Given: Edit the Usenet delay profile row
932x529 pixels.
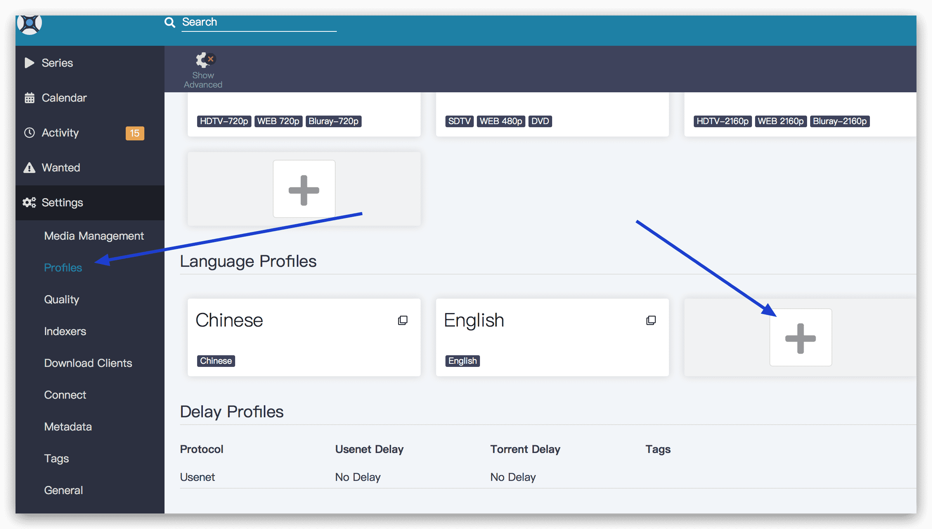Looking at the screenshot, I should 357,477.
